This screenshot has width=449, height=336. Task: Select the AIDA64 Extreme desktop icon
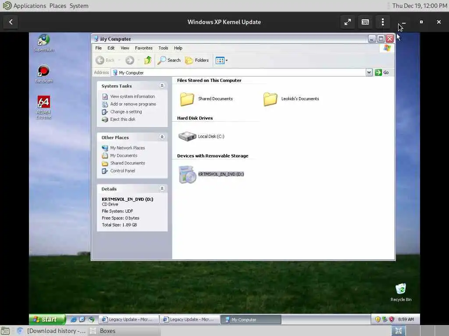tap(43, 107)
